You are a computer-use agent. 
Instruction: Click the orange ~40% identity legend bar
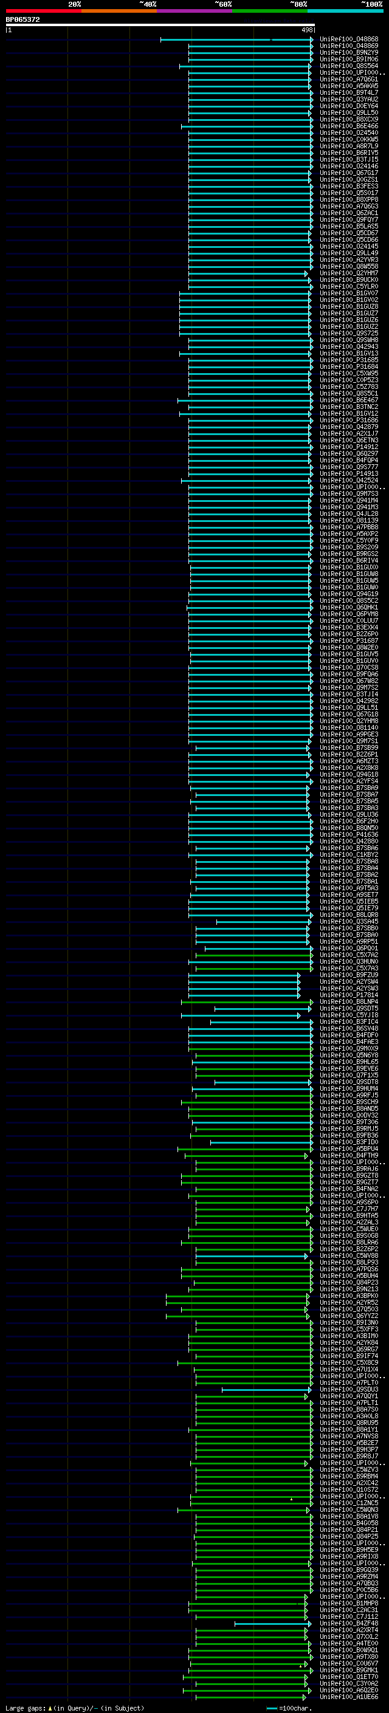coord(119,11)
